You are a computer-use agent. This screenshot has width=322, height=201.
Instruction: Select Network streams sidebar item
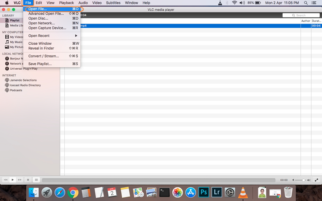point(13,64)
